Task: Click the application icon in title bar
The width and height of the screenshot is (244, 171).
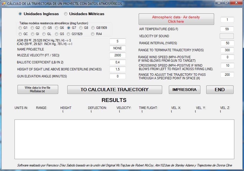Action: click(x=4, y=4)
